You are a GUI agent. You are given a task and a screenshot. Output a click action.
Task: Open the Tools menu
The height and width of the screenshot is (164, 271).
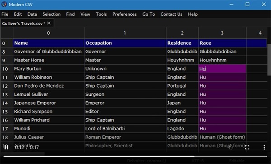click(x=101, y=14)
